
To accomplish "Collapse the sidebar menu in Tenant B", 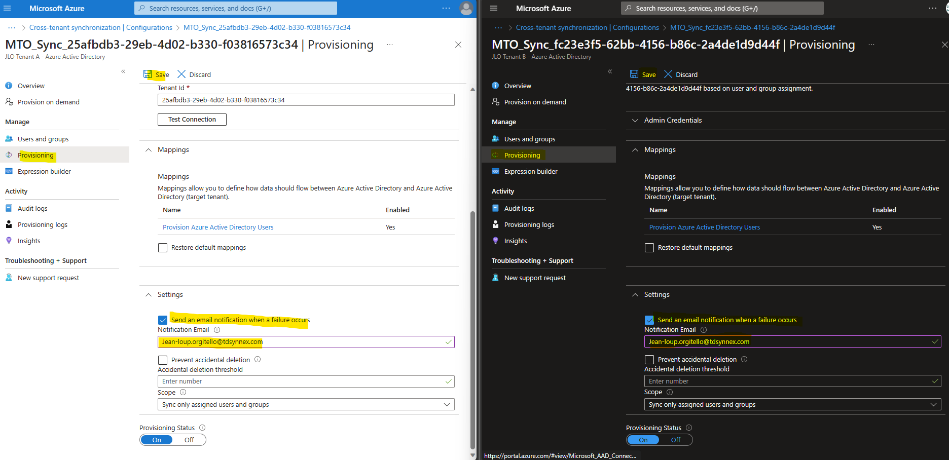I will coord(610,71).
